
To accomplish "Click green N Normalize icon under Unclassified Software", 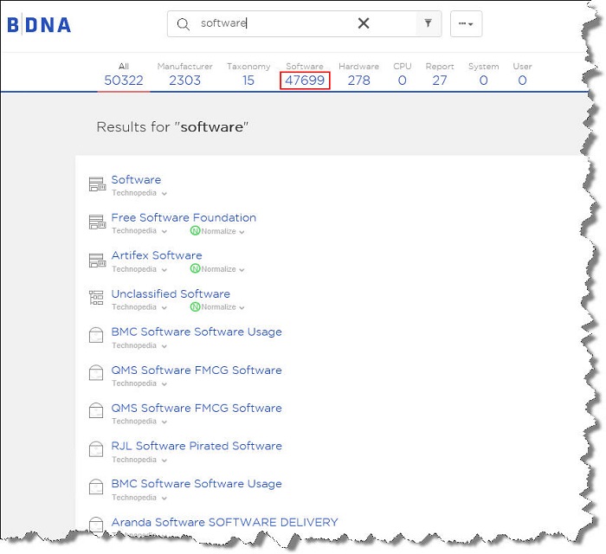I will click(195, 306).
